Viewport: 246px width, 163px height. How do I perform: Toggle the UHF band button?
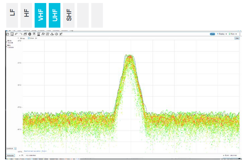[x=54, y=15]
